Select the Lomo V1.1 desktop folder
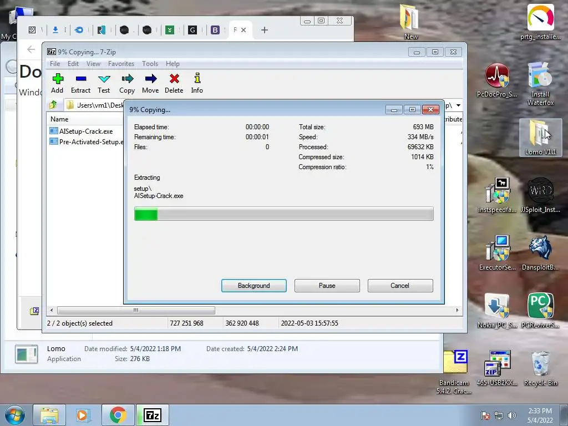Viewport: 568px width, 426px height. point(540,138)
